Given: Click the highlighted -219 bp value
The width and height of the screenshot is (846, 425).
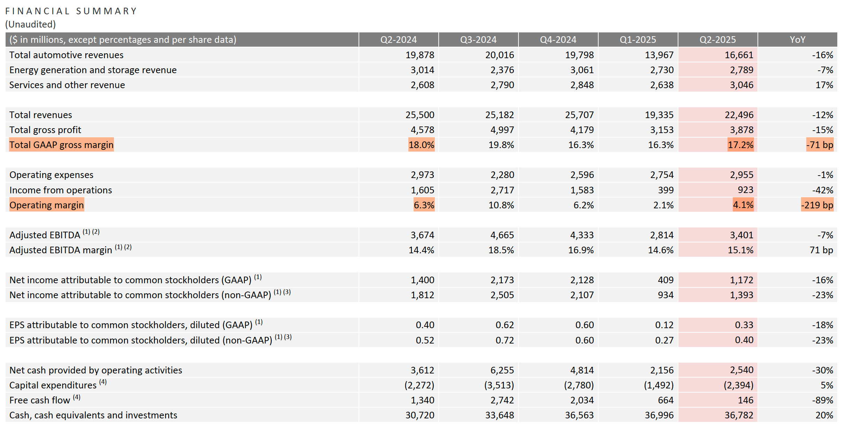Looking at the screenshot, I should point(817,205).
